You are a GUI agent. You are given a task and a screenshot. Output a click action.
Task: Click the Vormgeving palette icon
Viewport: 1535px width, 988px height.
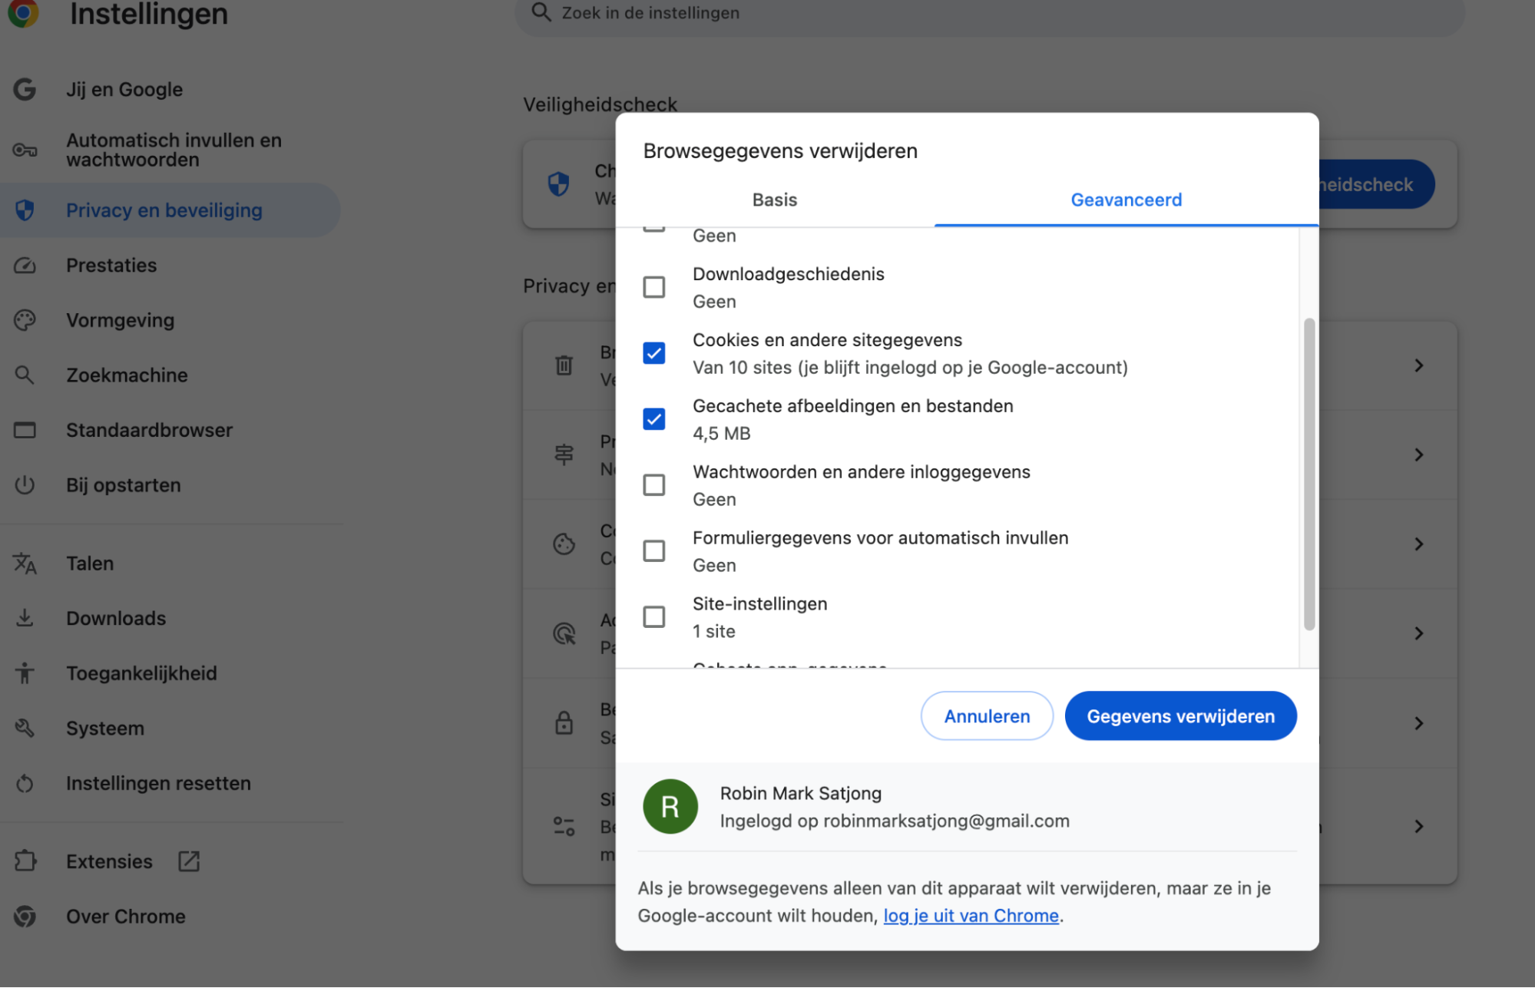25,320
